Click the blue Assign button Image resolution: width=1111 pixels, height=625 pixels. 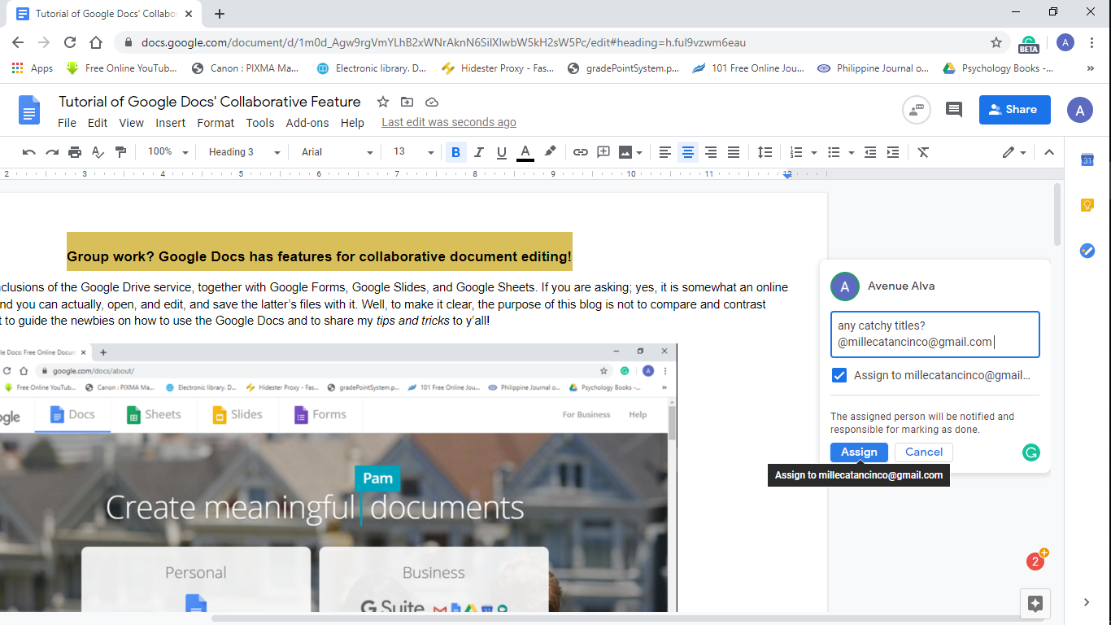coord(859,452)
